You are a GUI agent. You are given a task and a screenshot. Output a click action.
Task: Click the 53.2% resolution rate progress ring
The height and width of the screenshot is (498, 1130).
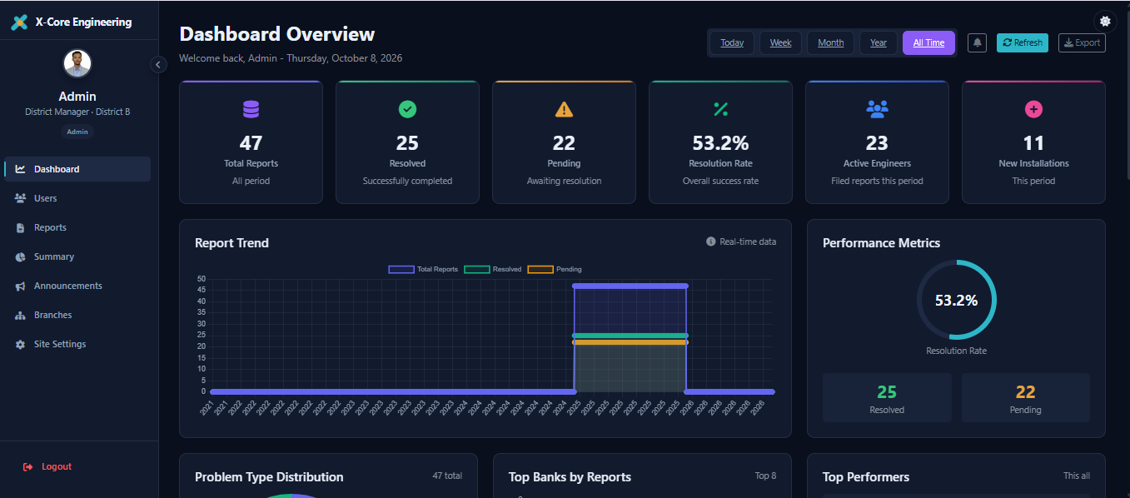(956, 300)
